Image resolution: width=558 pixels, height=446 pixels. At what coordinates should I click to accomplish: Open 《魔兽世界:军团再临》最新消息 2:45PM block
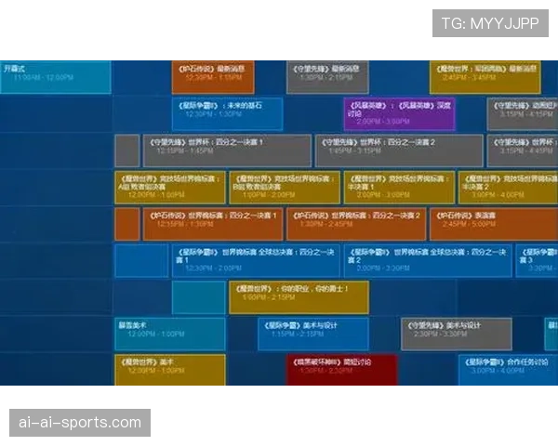pos(485,77)
